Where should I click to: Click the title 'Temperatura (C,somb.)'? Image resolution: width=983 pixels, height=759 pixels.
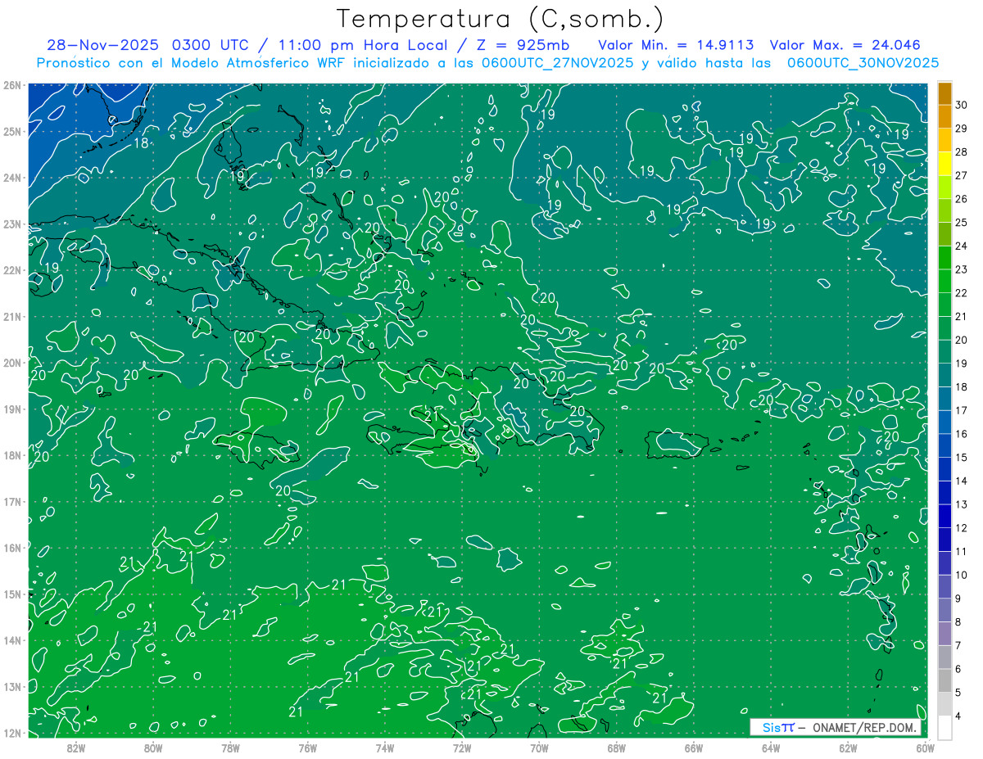click(501, 19)
